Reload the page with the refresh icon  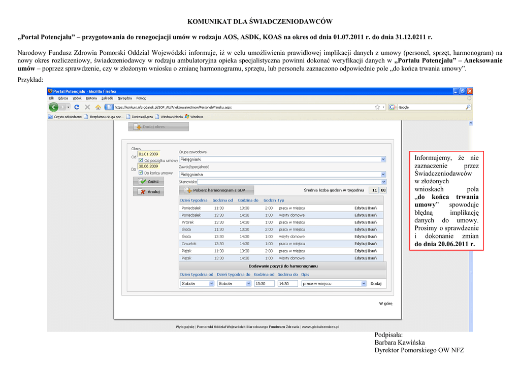point(77,107)
